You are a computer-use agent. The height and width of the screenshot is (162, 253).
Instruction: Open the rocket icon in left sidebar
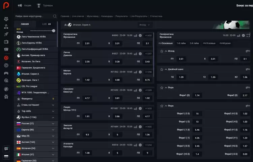[6, 34]
